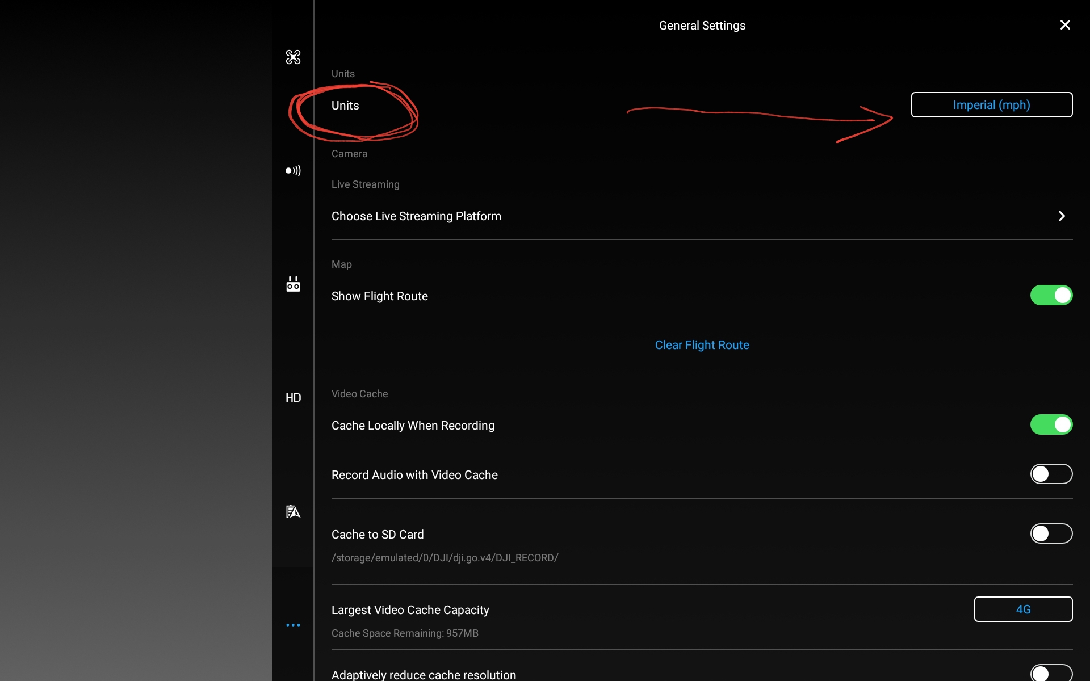1090x681 pixels.
Task: Enable Record Audio with Video Cache
Action: pyautogui.click(x=1051, y=474)
